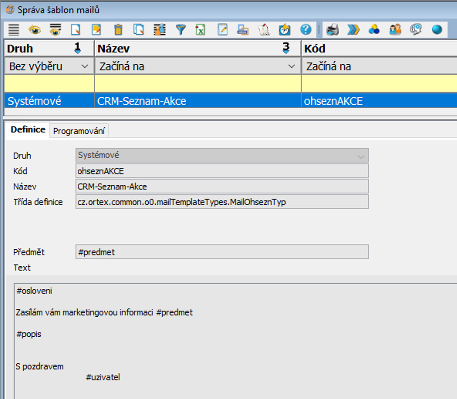Click the printer icon
The height and width of the screenshot is (399, 457).
coord(332,30)
